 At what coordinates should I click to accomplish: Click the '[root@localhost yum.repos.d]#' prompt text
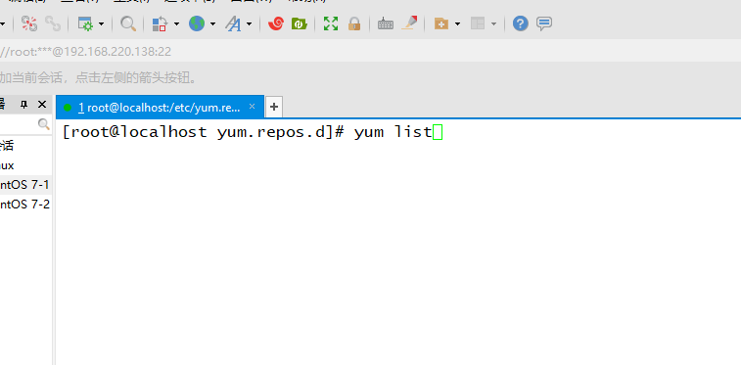coord(204,132)
